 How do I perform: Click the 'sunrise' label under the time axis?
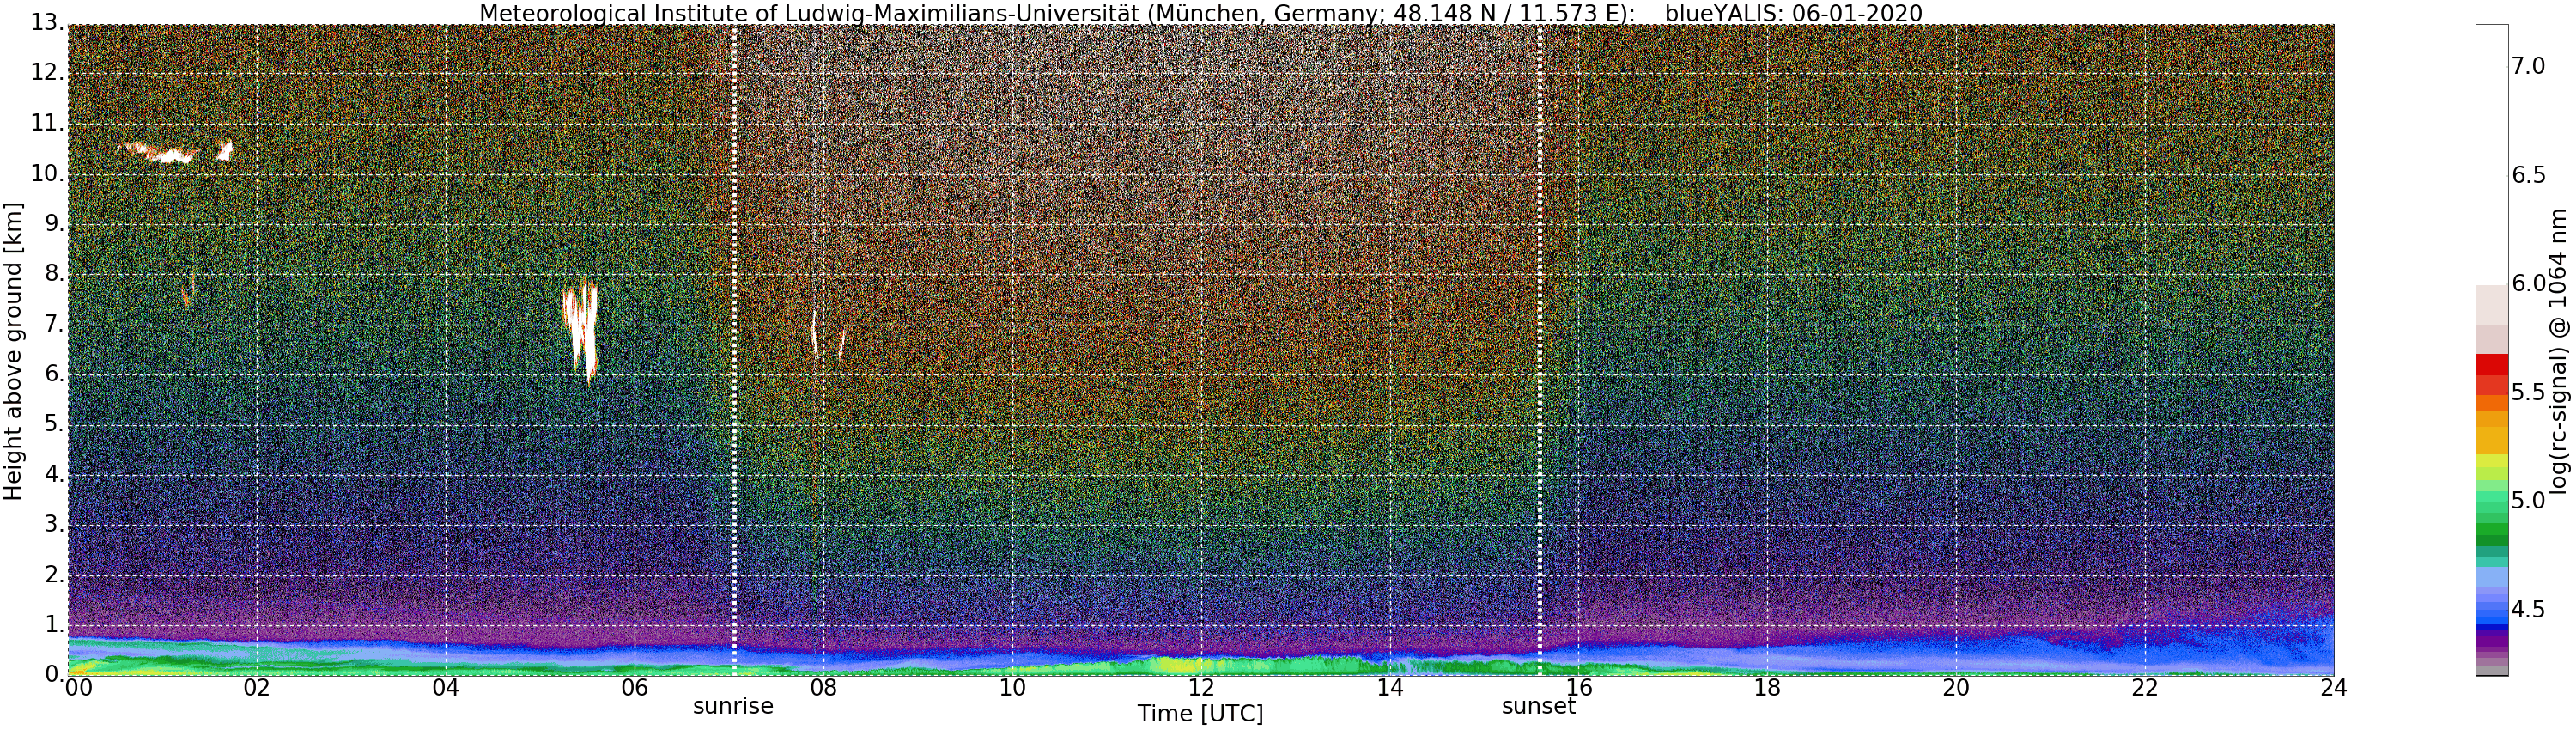733,706
